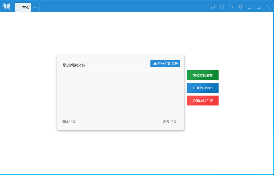
Task: Open a new tab with the plus icon
Action: (35, 7)
